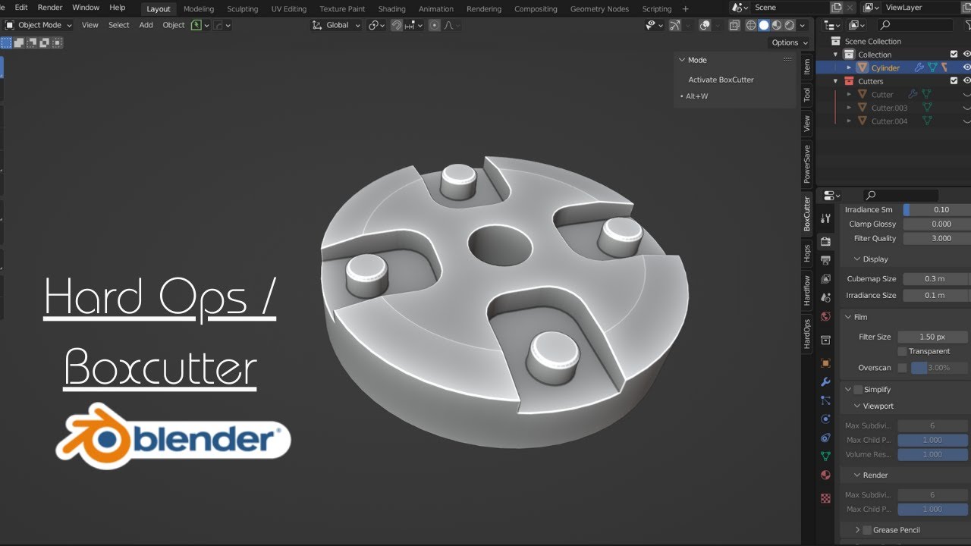Switch to the Shading workspace tab

(391, 9)
